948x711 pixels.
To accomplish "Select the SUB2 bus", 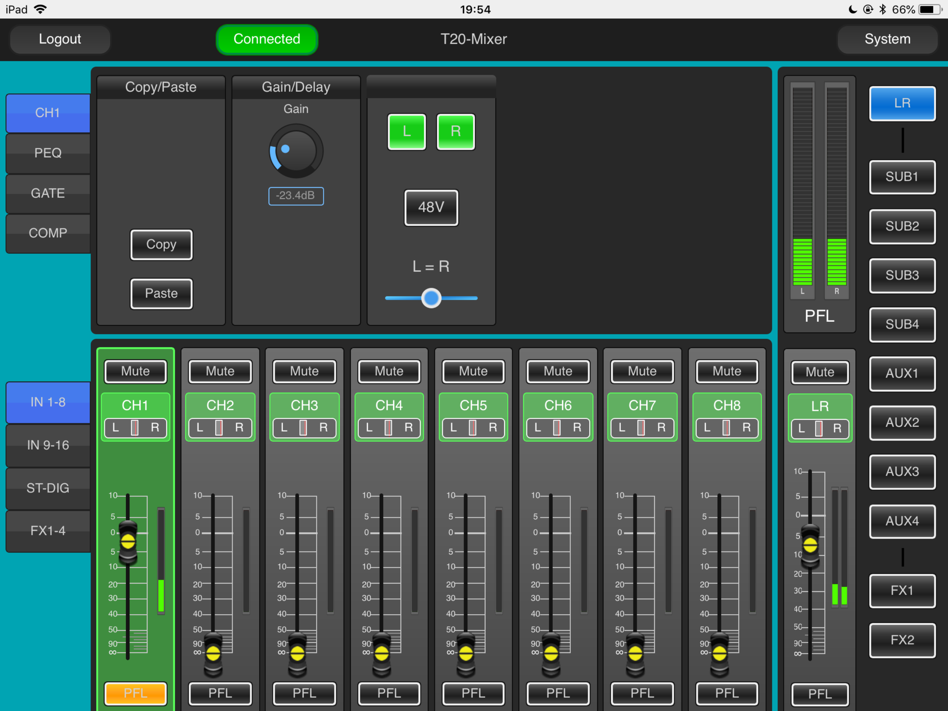I will [902, 226].
